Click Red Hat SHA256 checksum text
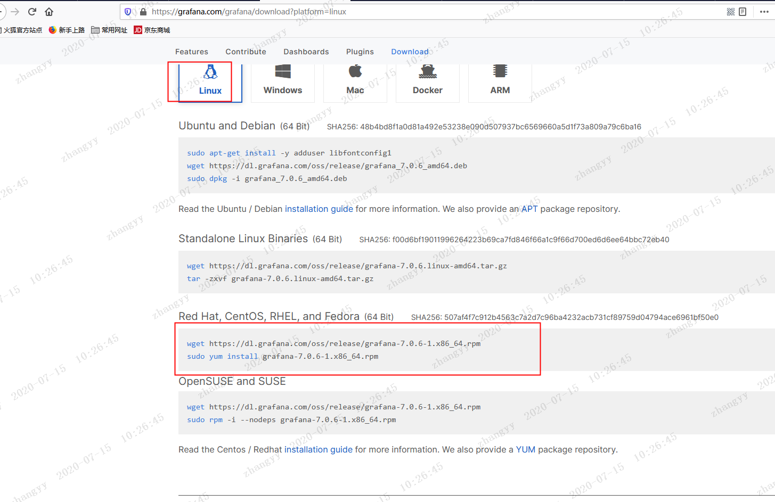The height and width of the screenshot is (502, 775). tap(565, 317)
